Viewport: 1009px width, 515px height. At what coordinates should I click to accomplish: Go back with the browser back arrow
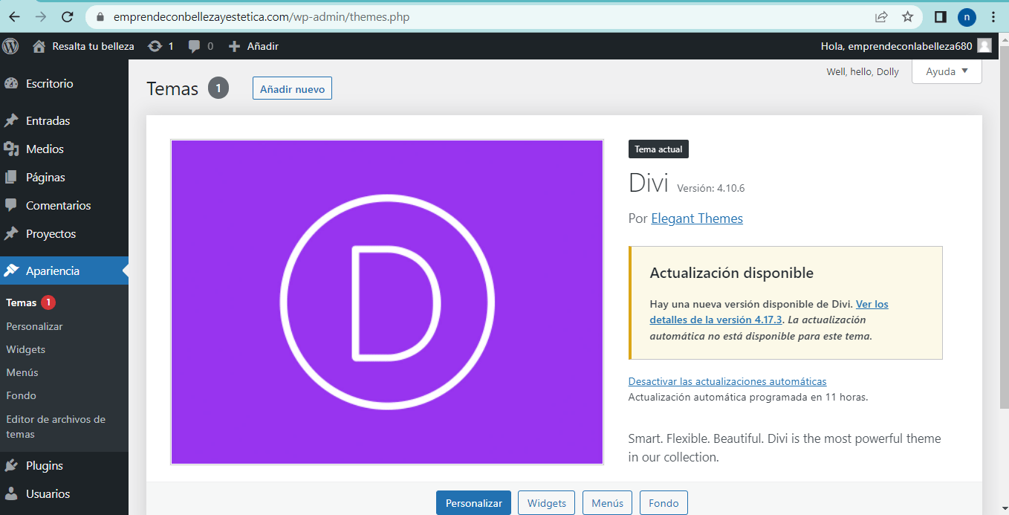coord(14,16)
